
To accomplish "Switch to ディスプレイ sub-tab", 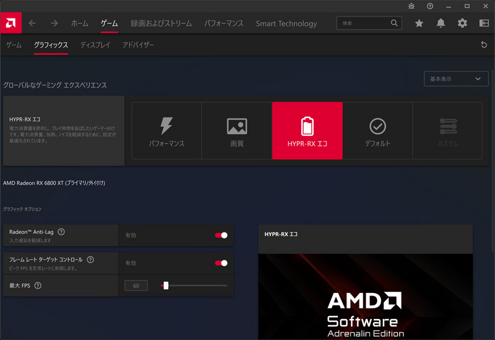I will click(95, 45).
